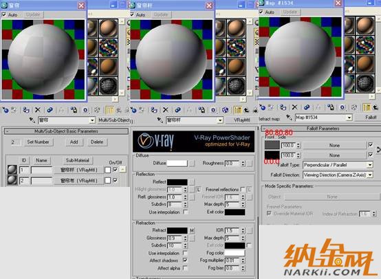Click Go to Parent icon in right toolbar
Image resolution: width=381 pixels, height=279 pixels.
(375, 107)
